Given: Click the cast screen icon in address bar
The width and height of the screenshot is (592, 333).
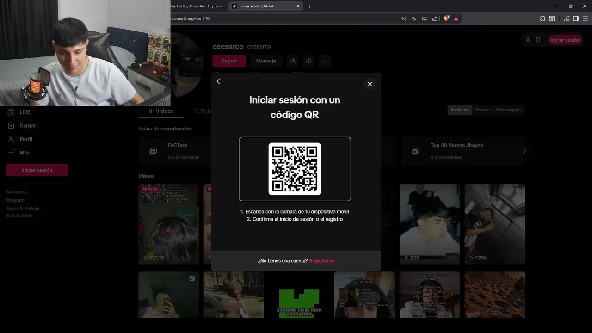Looking at the screenshot, I should [x=424, y=18].
